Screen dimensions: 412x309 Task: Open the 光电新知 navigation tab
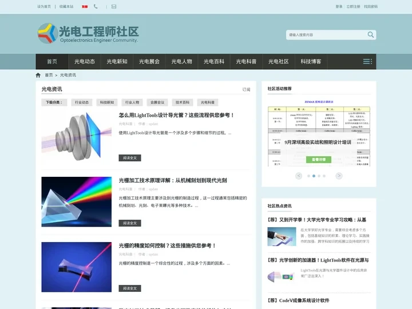[x=117, y=61]
